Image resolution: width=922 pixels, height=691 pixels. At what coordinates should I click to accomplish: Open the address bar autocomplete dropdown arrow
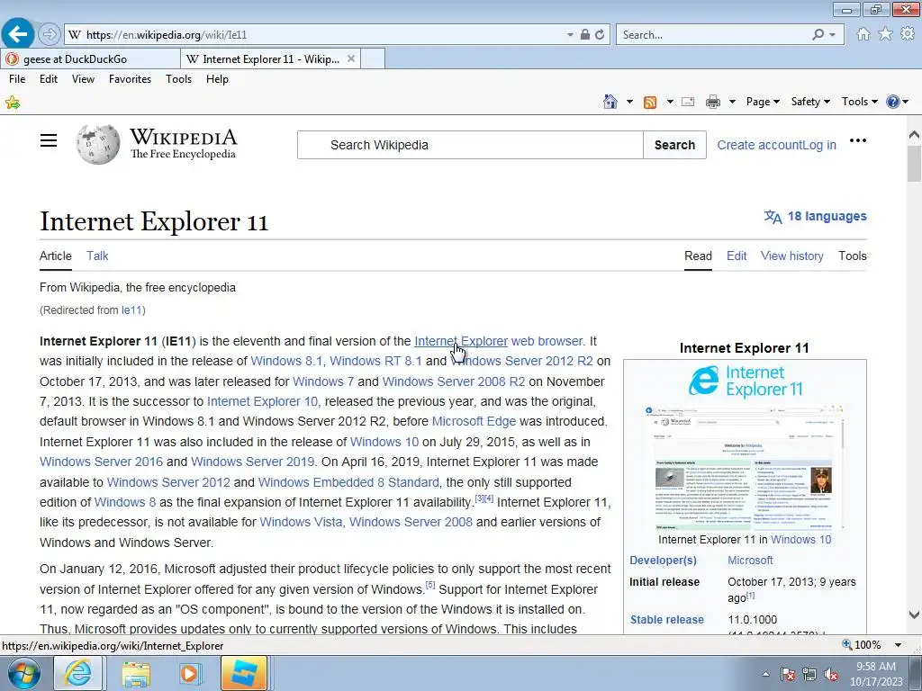pos(570,35)
